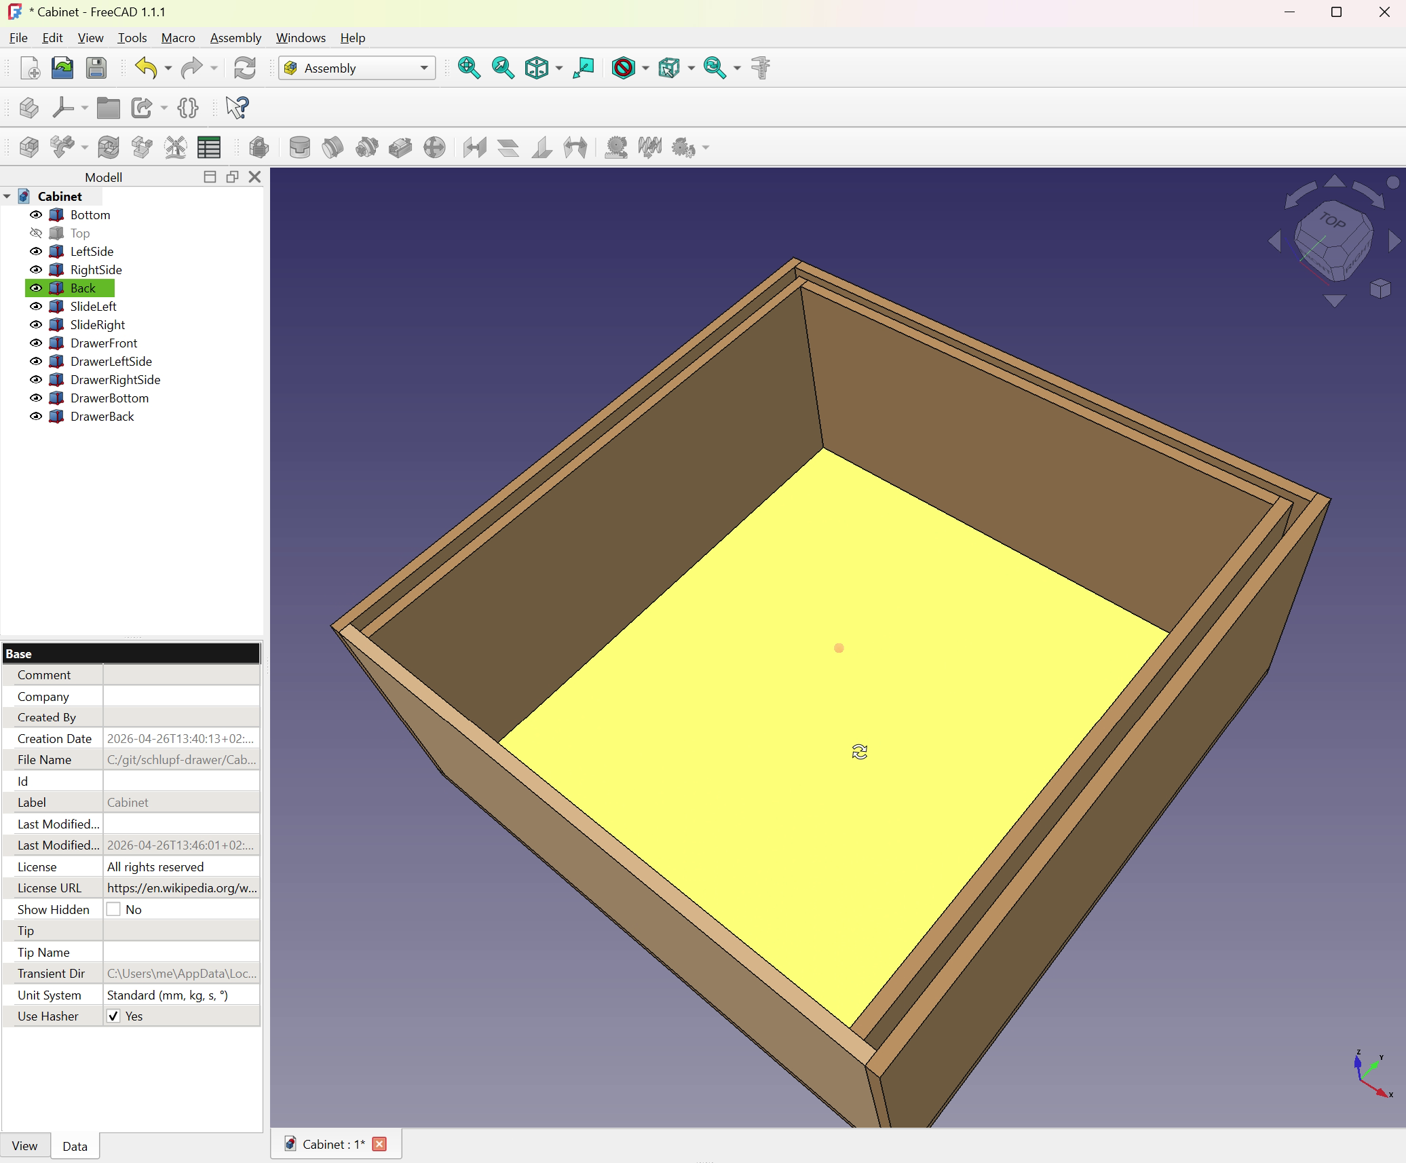
Task: Open the Assembly workbench selector
Action: coord(357,68)
